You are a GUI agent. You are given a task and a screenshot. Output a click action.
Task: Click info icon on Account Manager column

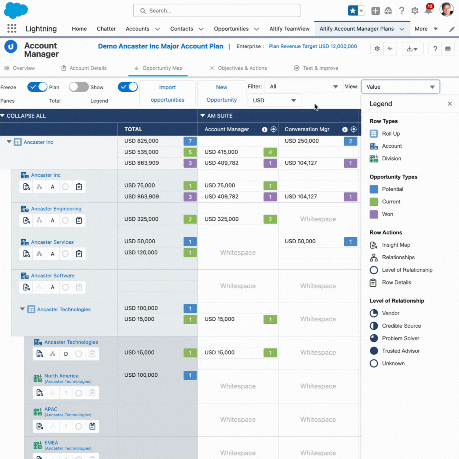tap(264, 130)
